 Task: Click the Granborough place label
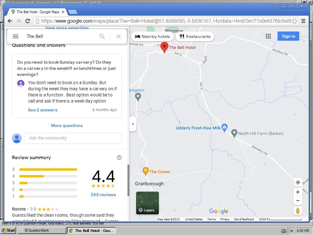click(x=149, y=184)
